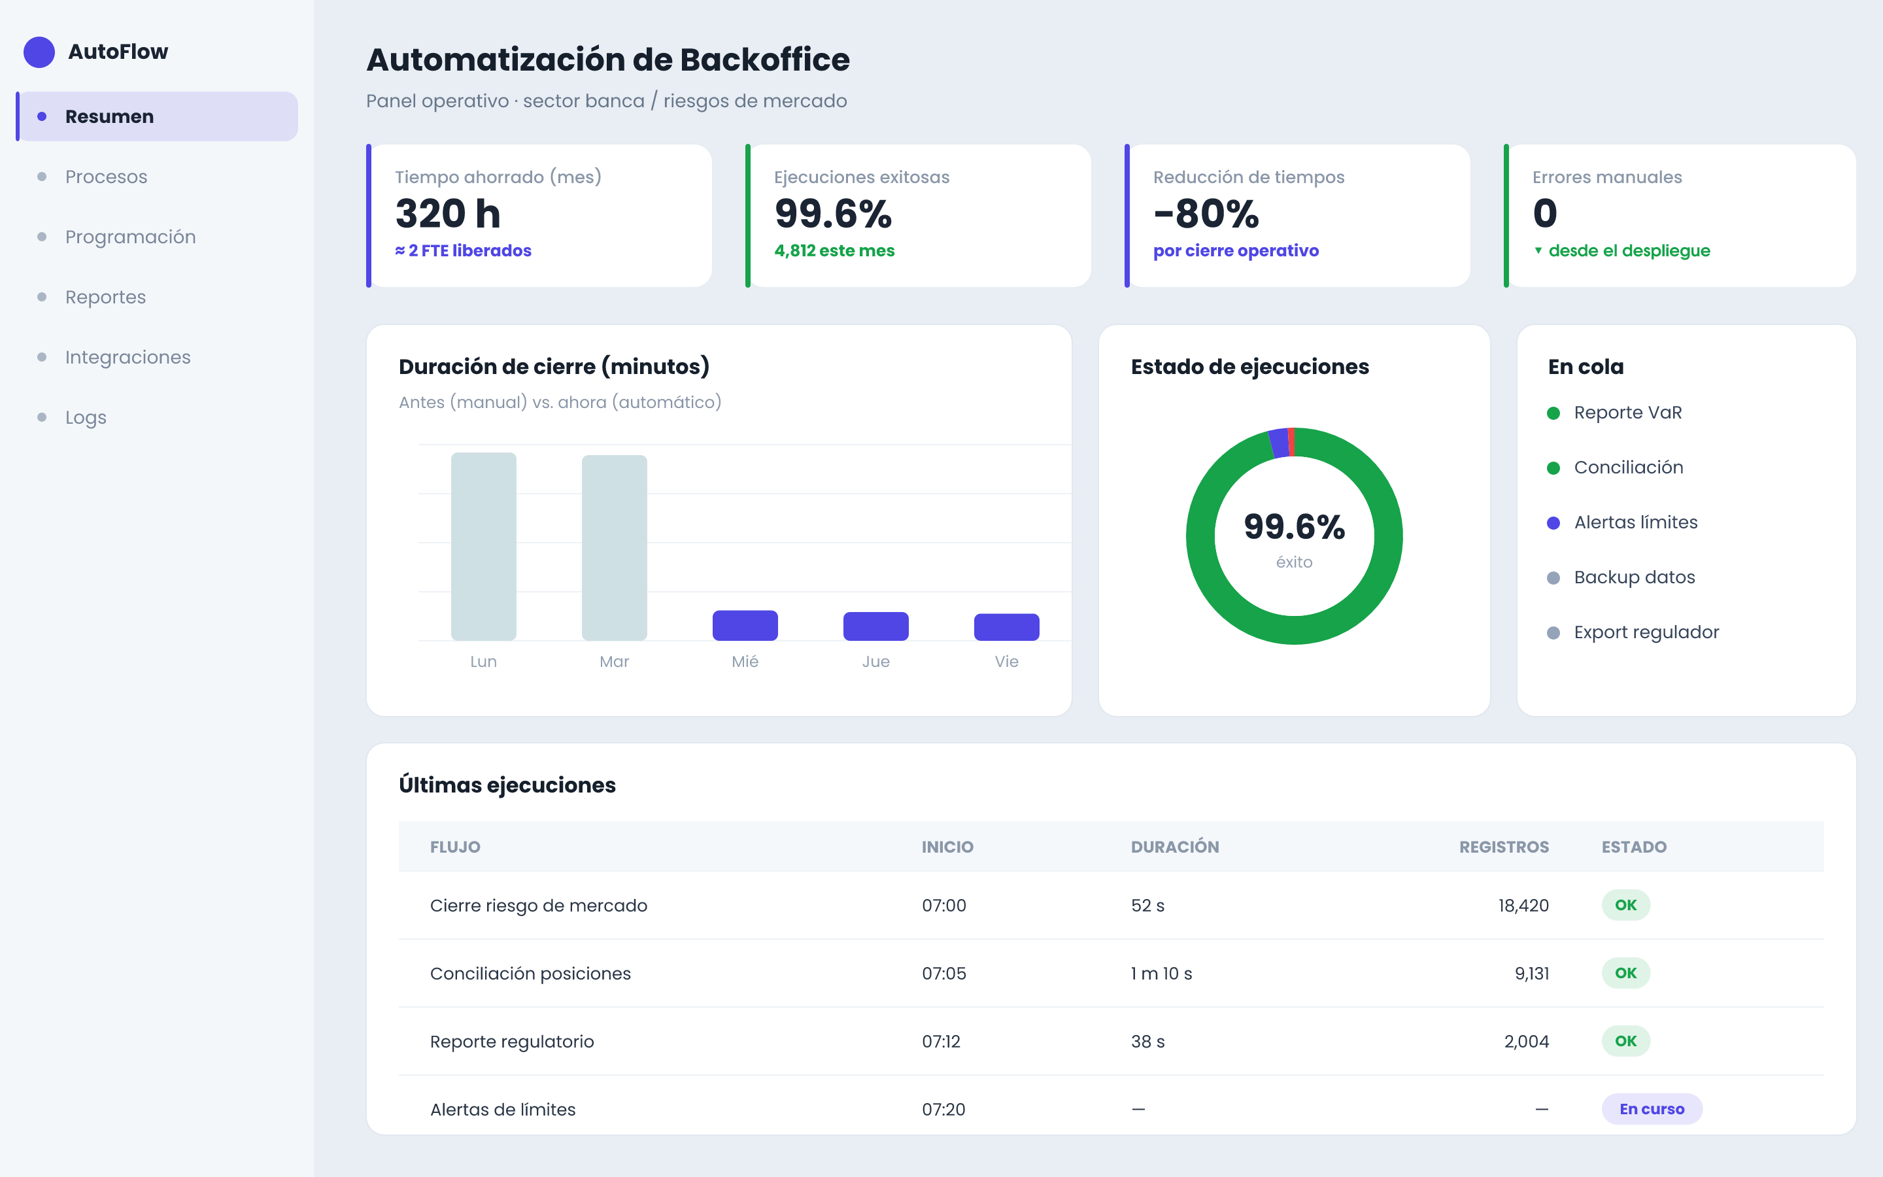This screenshot has height=1177, width=1883.
Task: Select Reportes in the sidebar
Action: [157, 297]
